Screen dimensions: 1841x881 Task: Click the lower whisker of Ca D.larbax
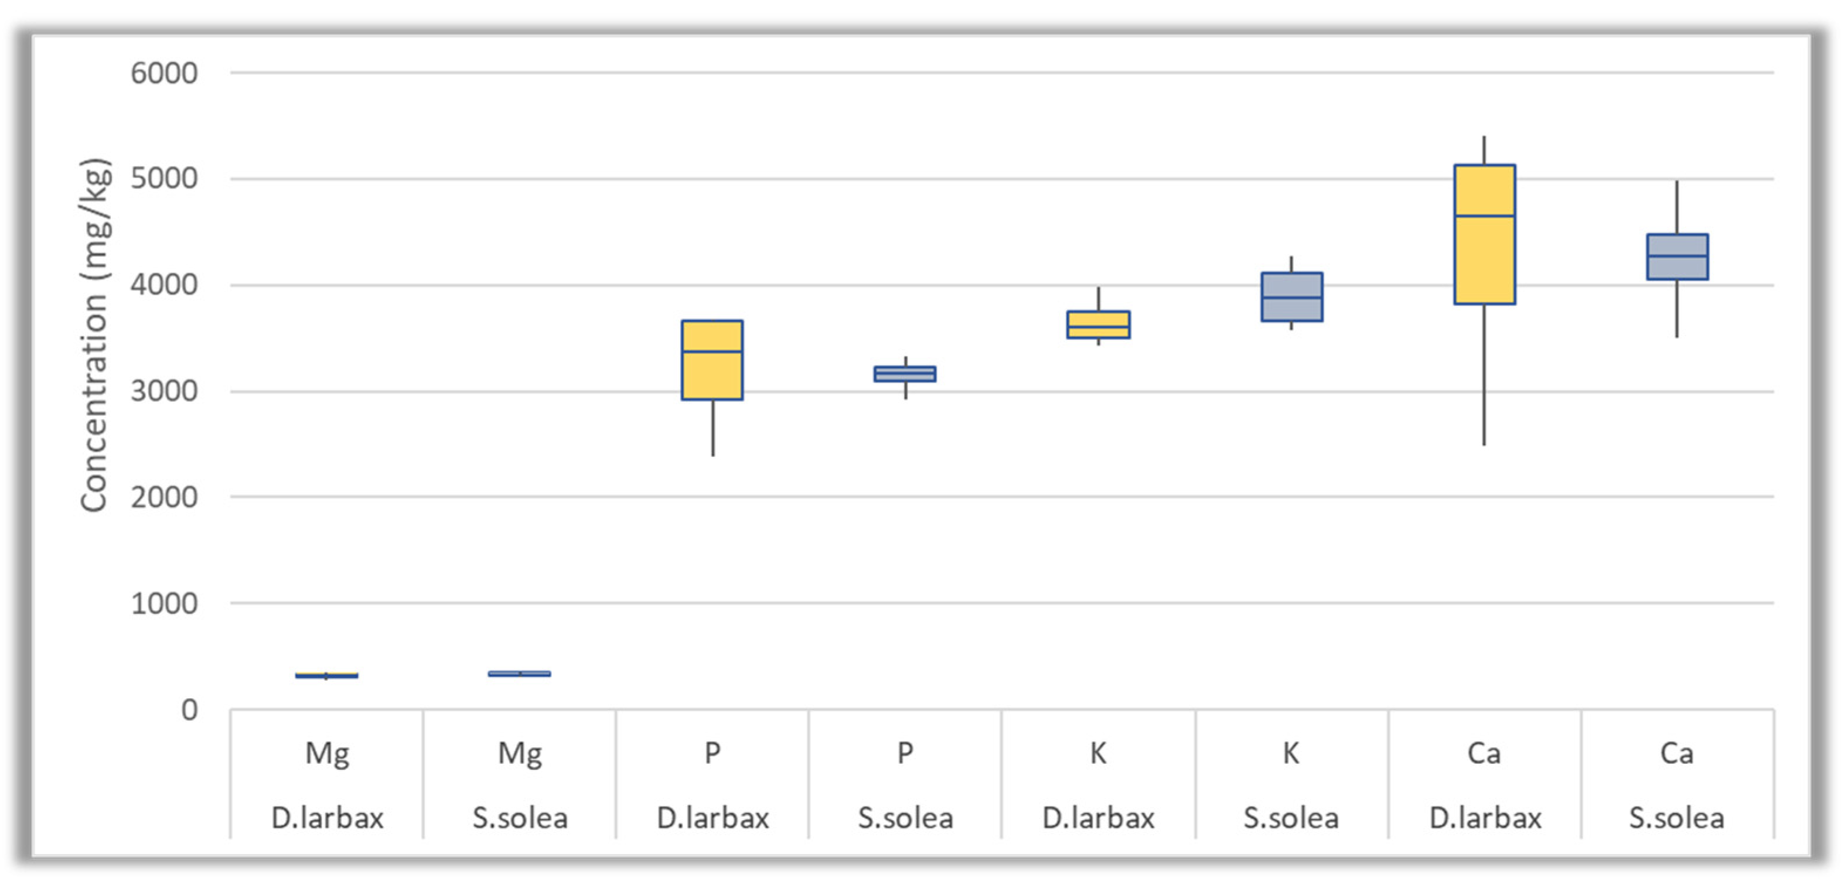click(1484, 375)
